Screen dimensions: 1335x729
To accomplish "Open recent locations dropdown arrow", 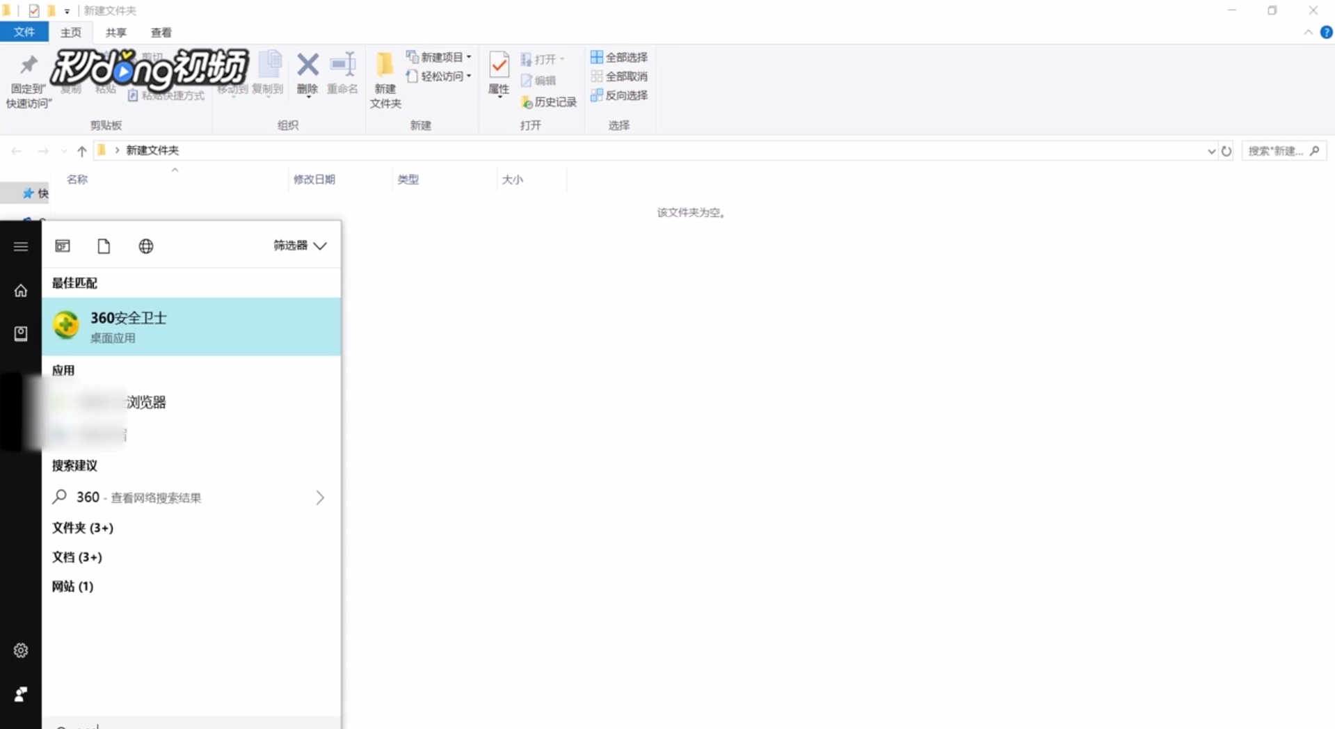I will click(x=64, y=151).
